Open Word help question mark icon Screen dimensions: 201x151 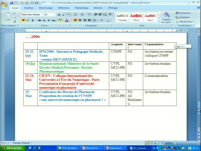(198, 8)
